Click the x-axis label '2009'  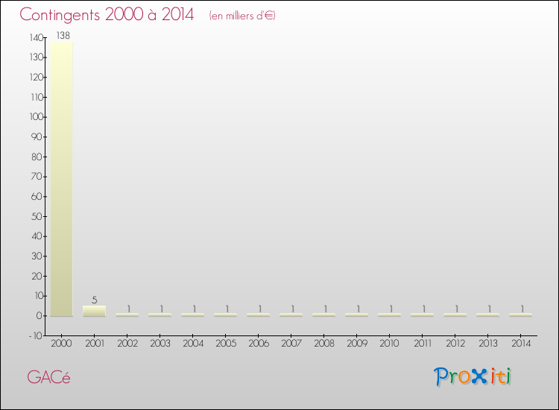pos(357,344)
